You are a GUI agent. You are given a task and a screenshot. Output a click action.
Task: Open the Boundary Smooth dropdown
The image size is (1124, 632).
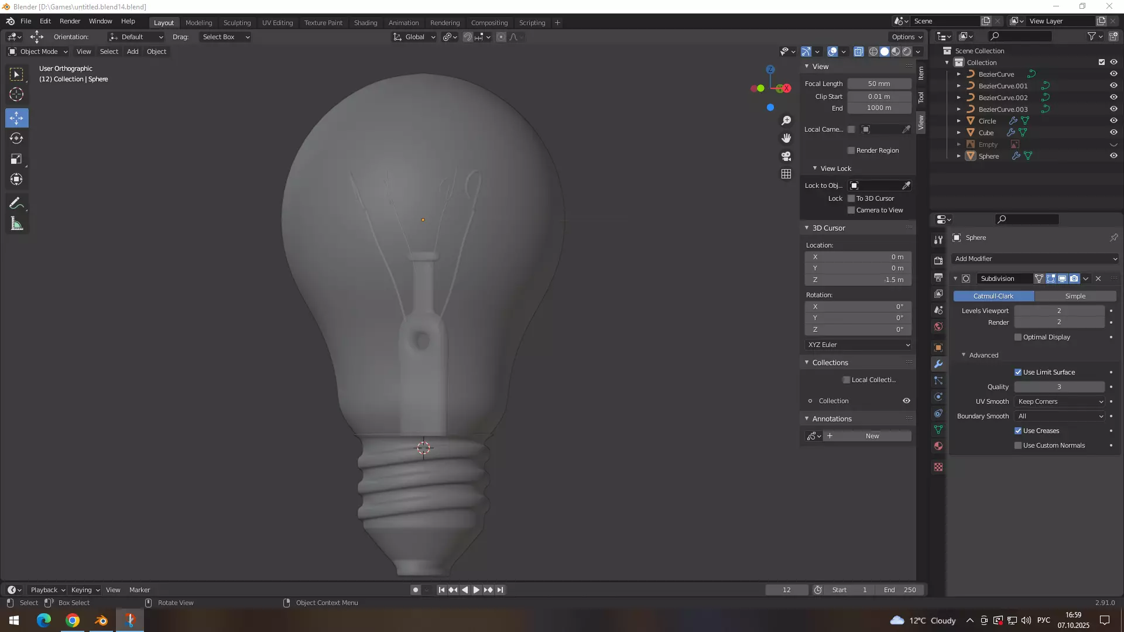(x=1060, y=417)
